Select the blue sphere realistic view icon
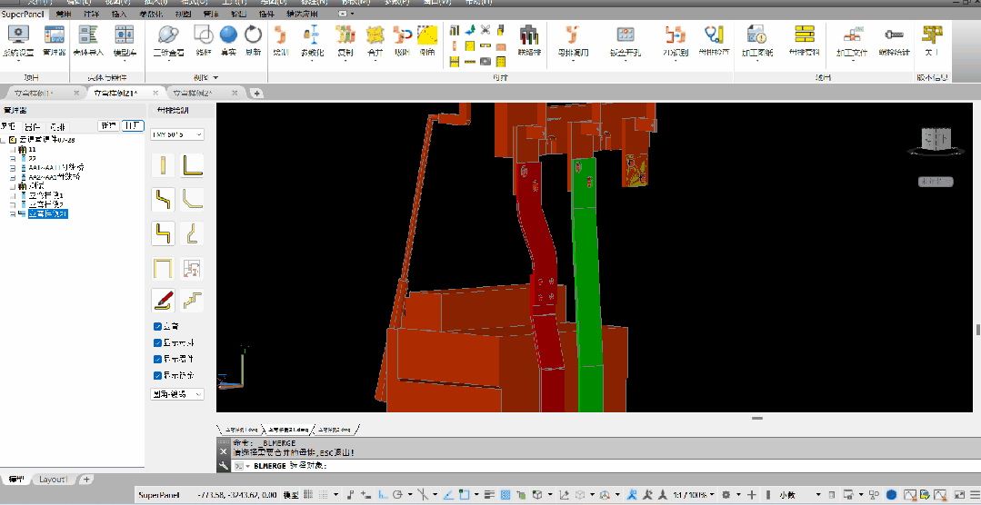 point(227,35)
